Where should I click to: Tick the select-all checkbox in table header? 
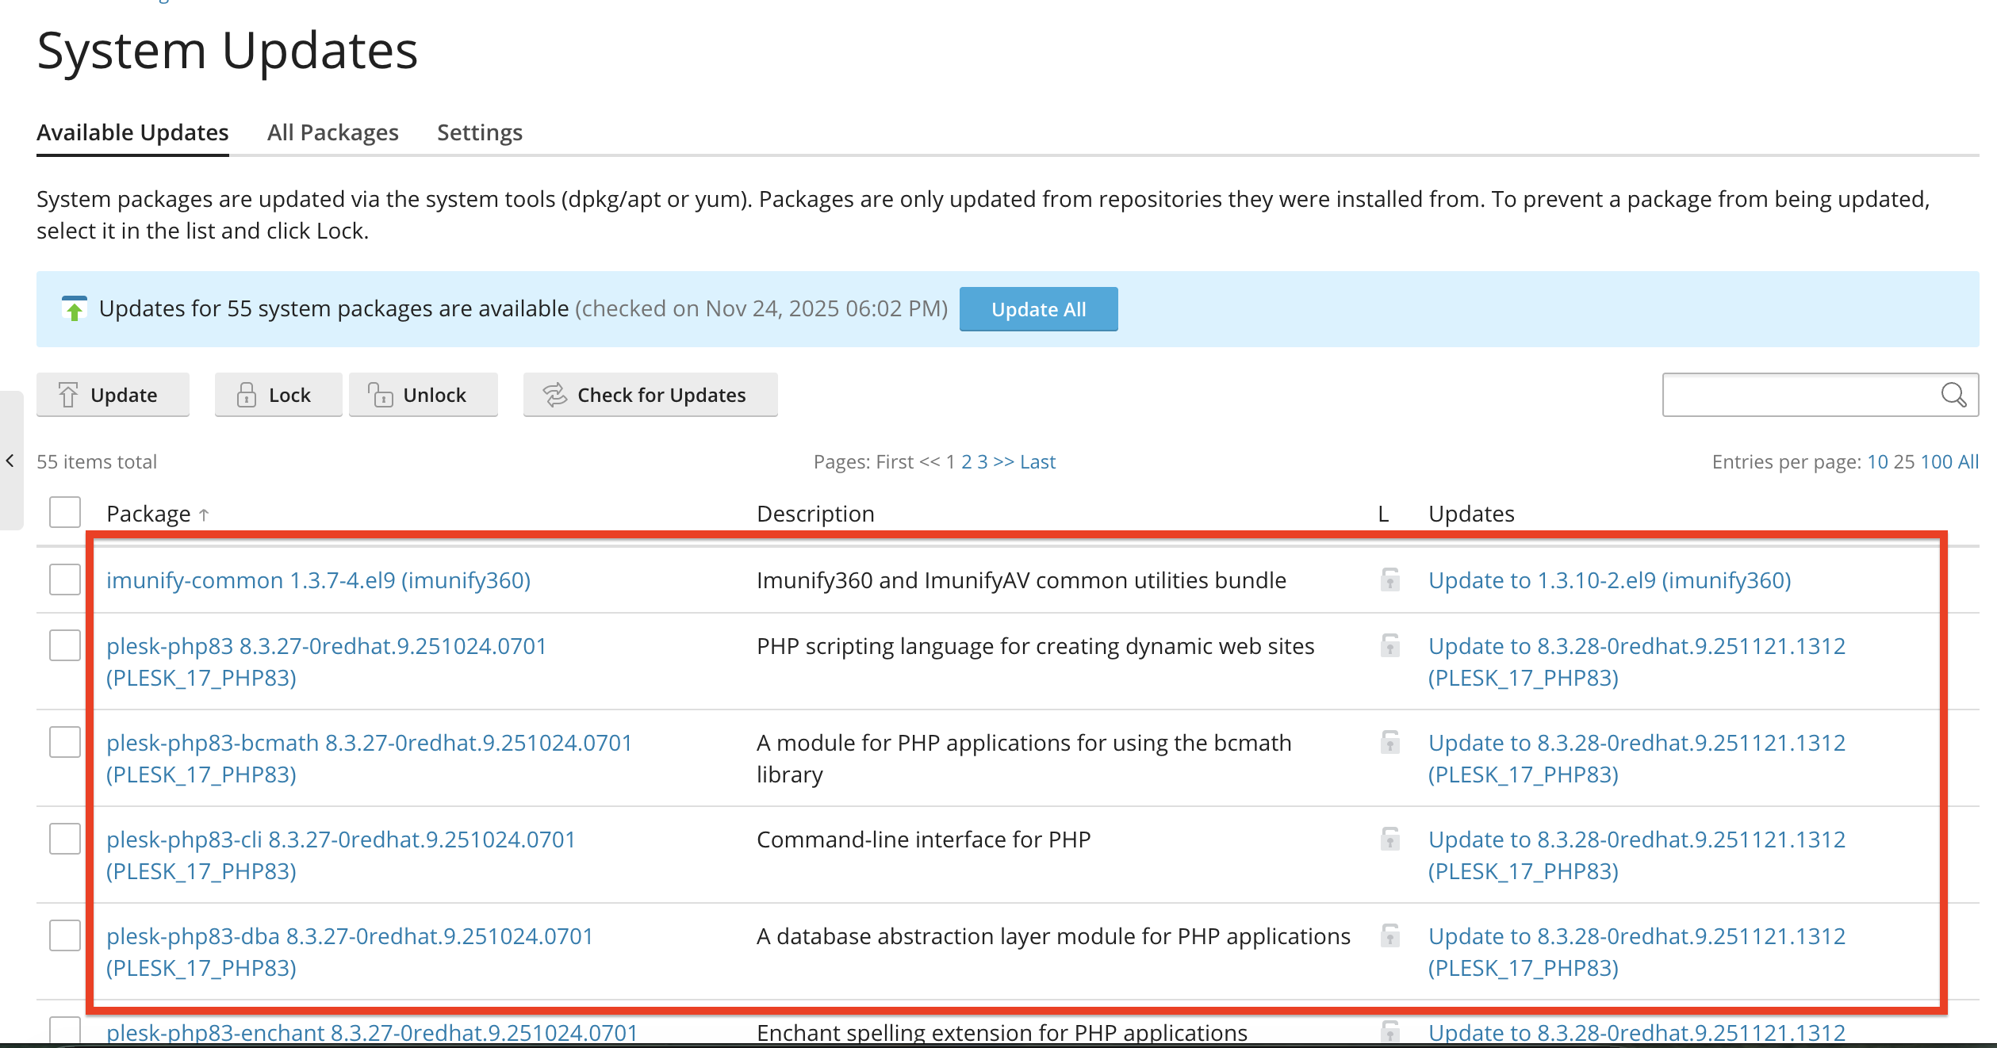[65, 512]
